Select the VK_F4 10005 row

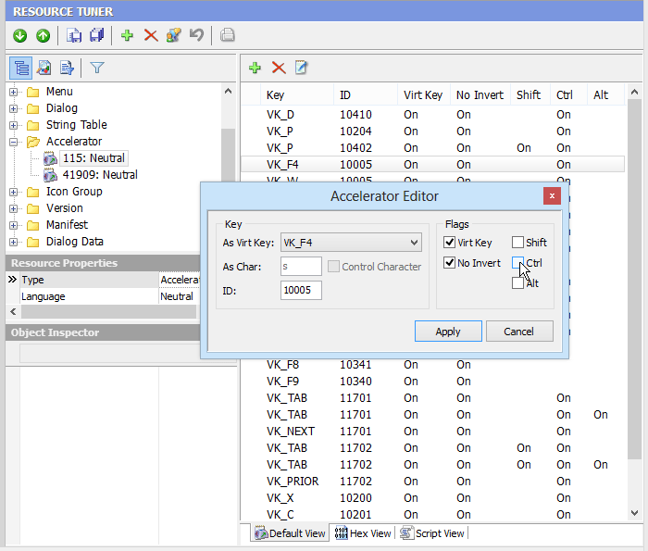432,165
